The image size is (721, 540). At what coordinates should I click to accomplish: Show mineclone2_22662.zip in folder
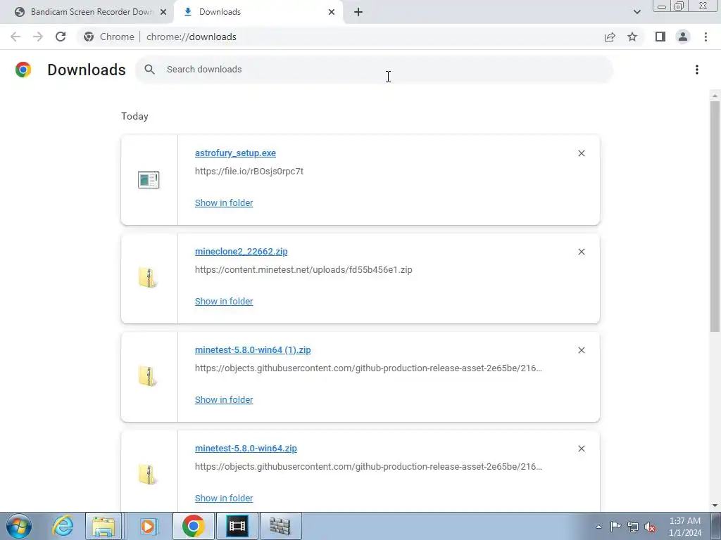tap(224, 301)
